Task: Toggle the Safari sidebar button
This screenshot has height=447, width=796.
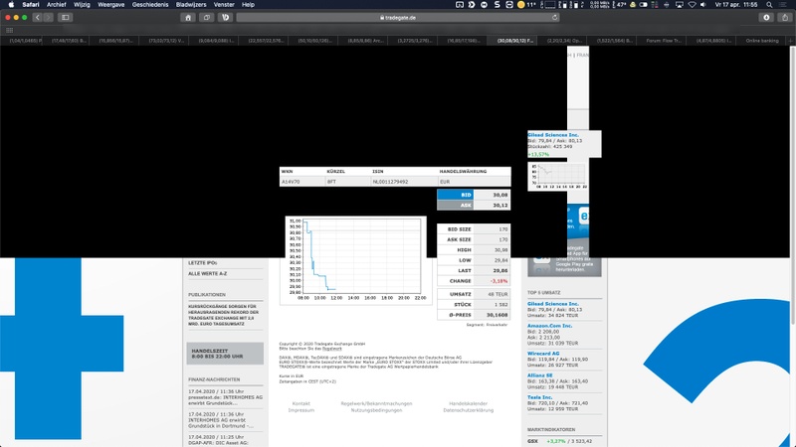Action: pyautogui.click(x=66, y=17)
